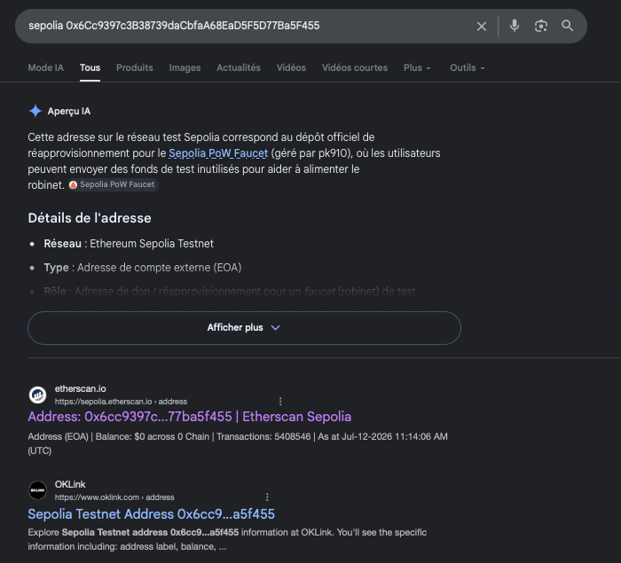Open options menu for the etherscan.io result
This screenshot has height=563, width=621.
coord(280,402)
